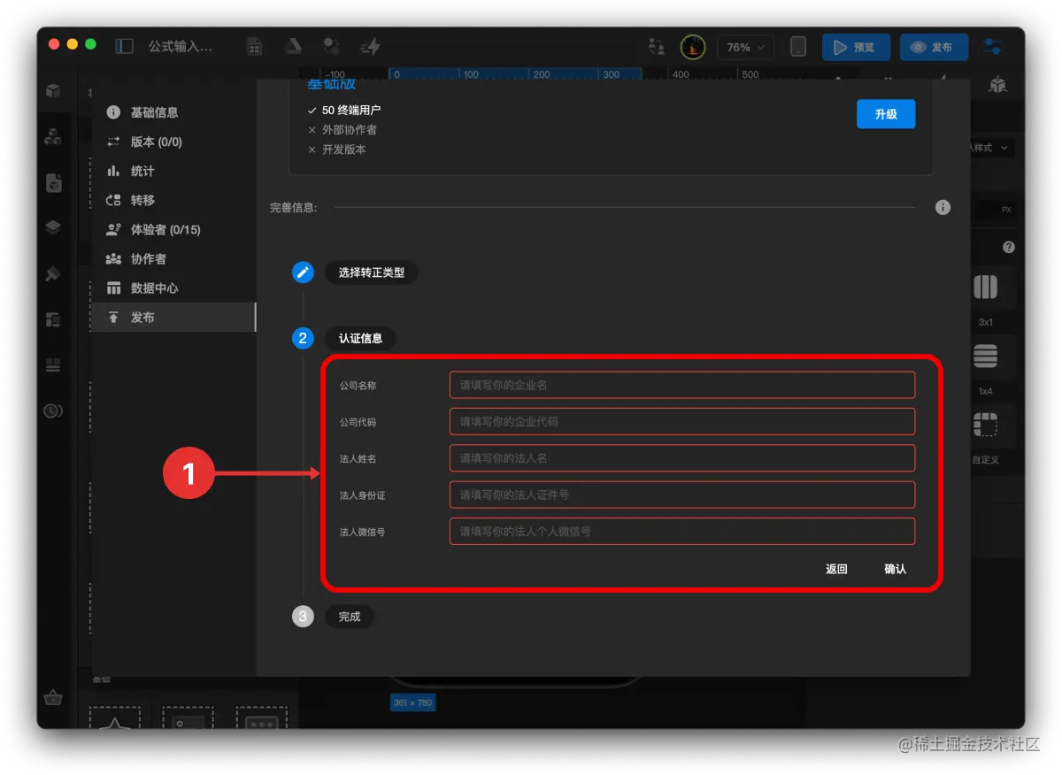The height and width of the screenshot is (775, 1062).
Task: Open 体验者 (0/15) section
Action: tap(173, 229)
